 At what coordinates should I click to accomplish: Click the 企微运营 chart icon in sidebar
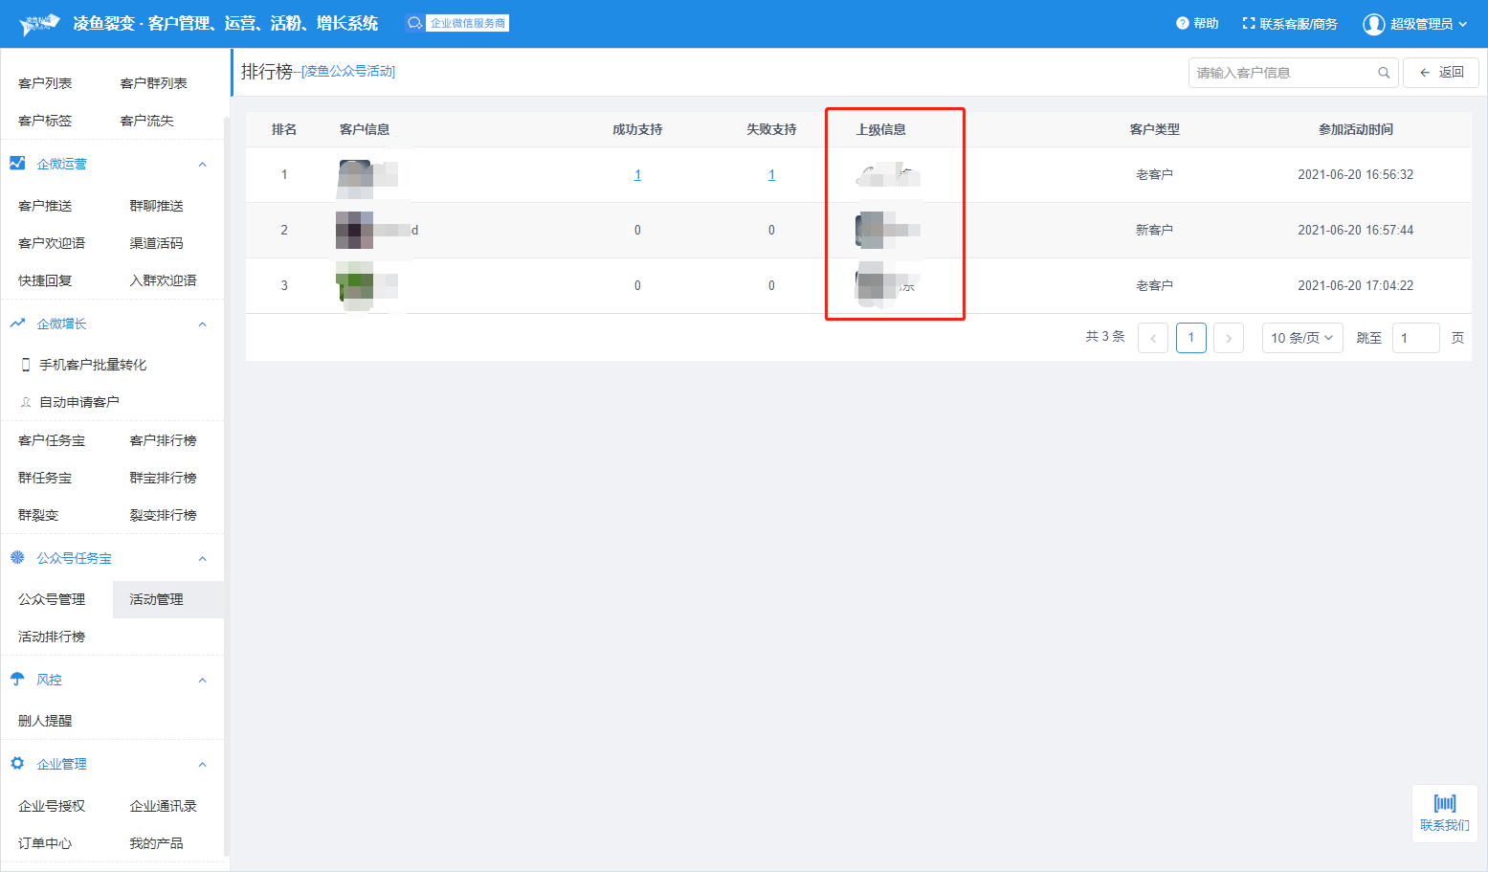click(17, 164)
